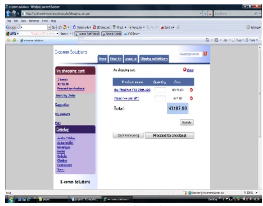The image size is (263, 206).
Task: Remove the Visual C++ item with its red icon
Action: (191, 98)
